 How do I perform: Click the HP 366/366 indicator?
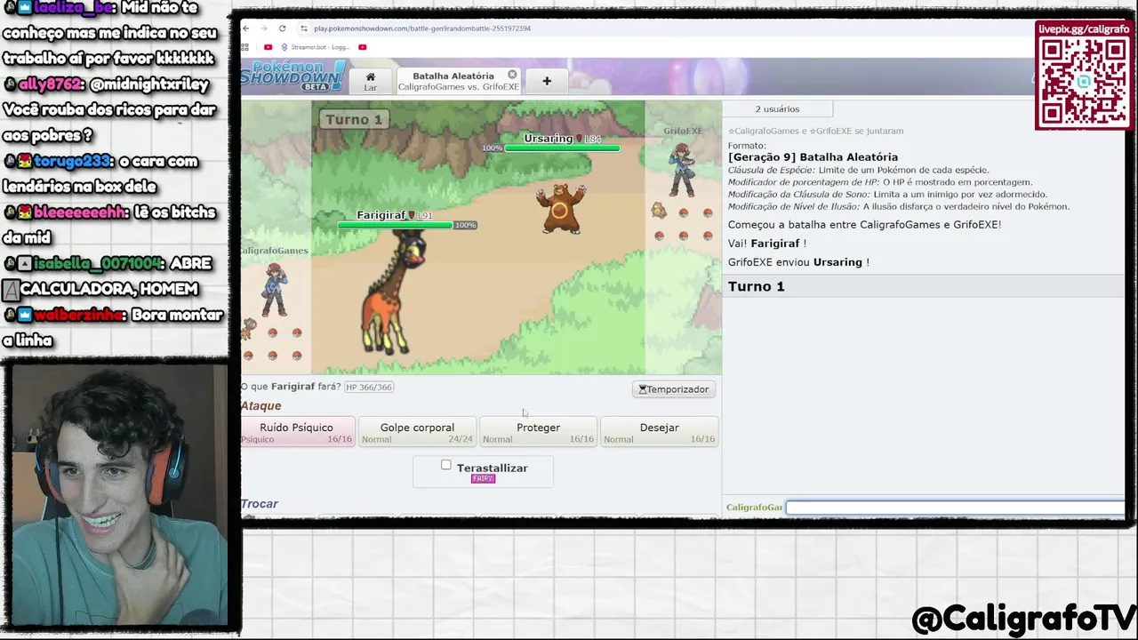click(368, 388)
